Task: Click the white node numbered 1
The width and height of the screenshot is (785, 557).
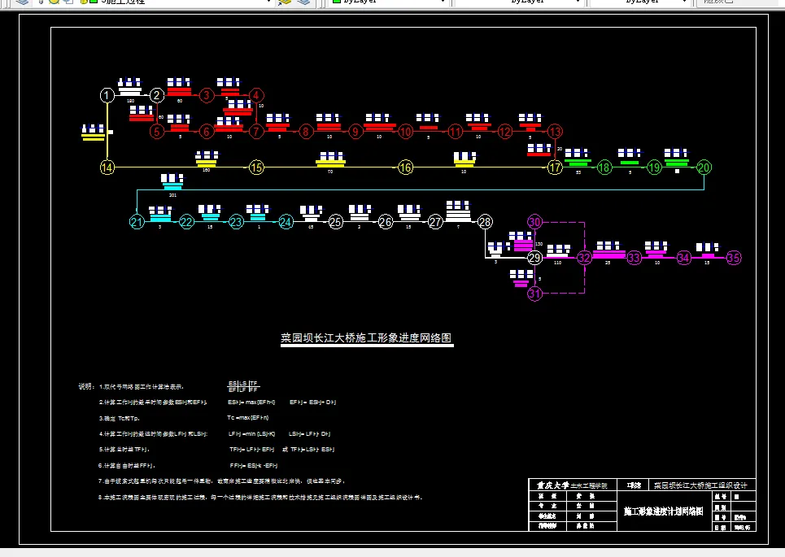Action: coord(107,96)
